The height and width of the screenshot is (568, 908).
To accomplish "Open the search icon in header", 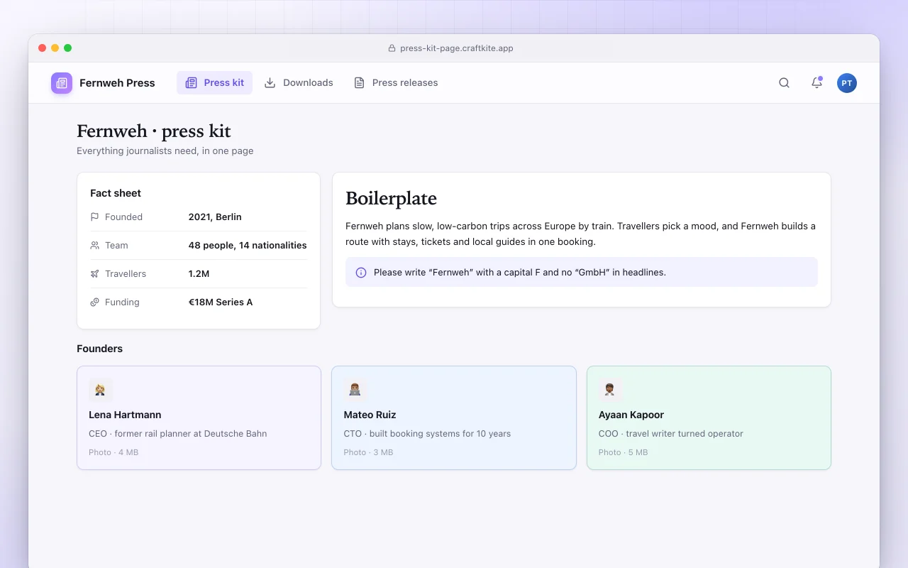I will click(x=784, y=83).
